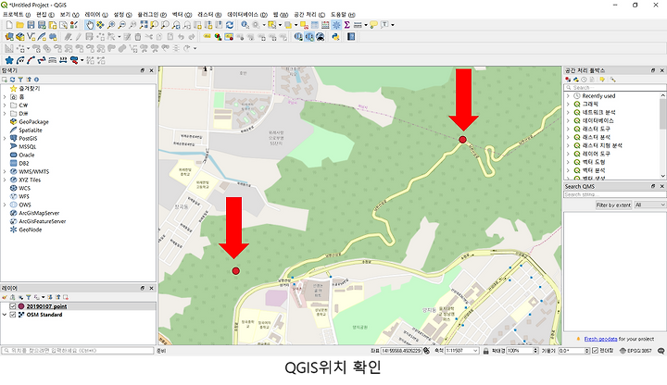Click the processing toolbox Search field

point(615,88)
